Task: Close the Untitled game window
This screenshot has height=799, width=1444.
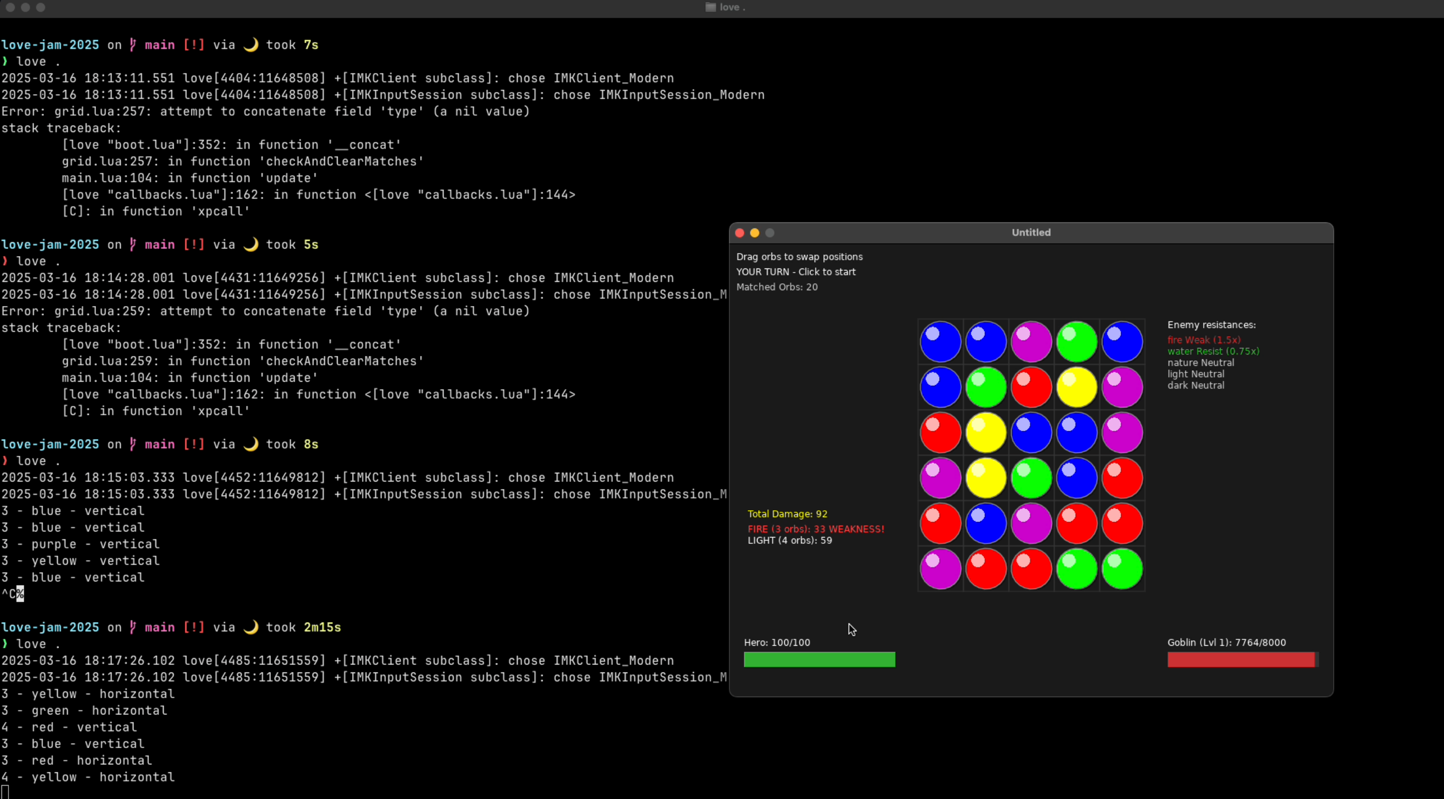Action: [x=739, y=233]
